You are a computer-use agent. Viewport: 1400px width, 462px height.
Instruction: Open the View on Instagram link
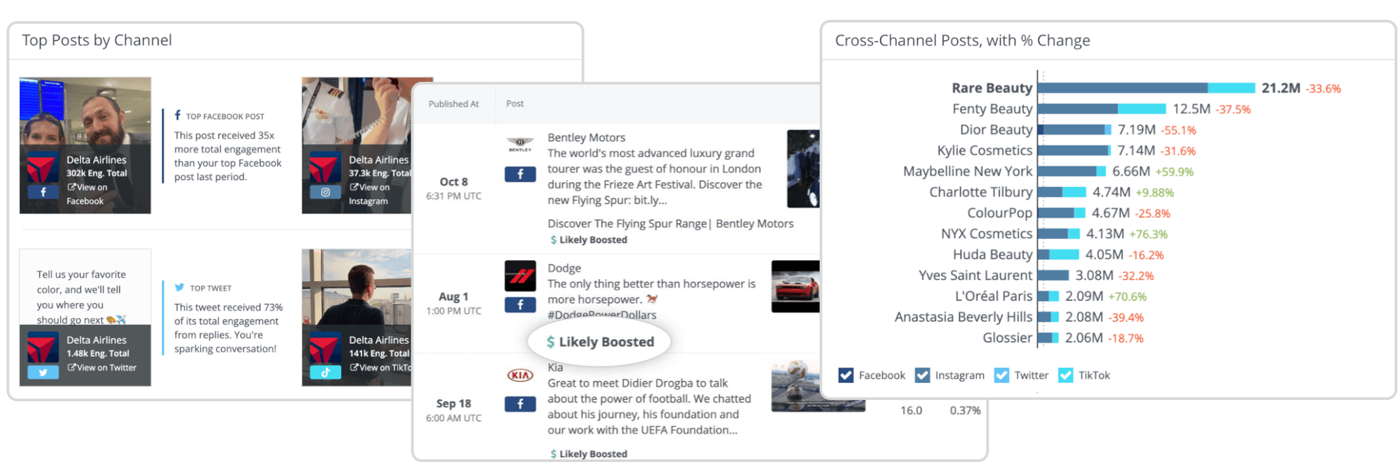click(369, 194)
